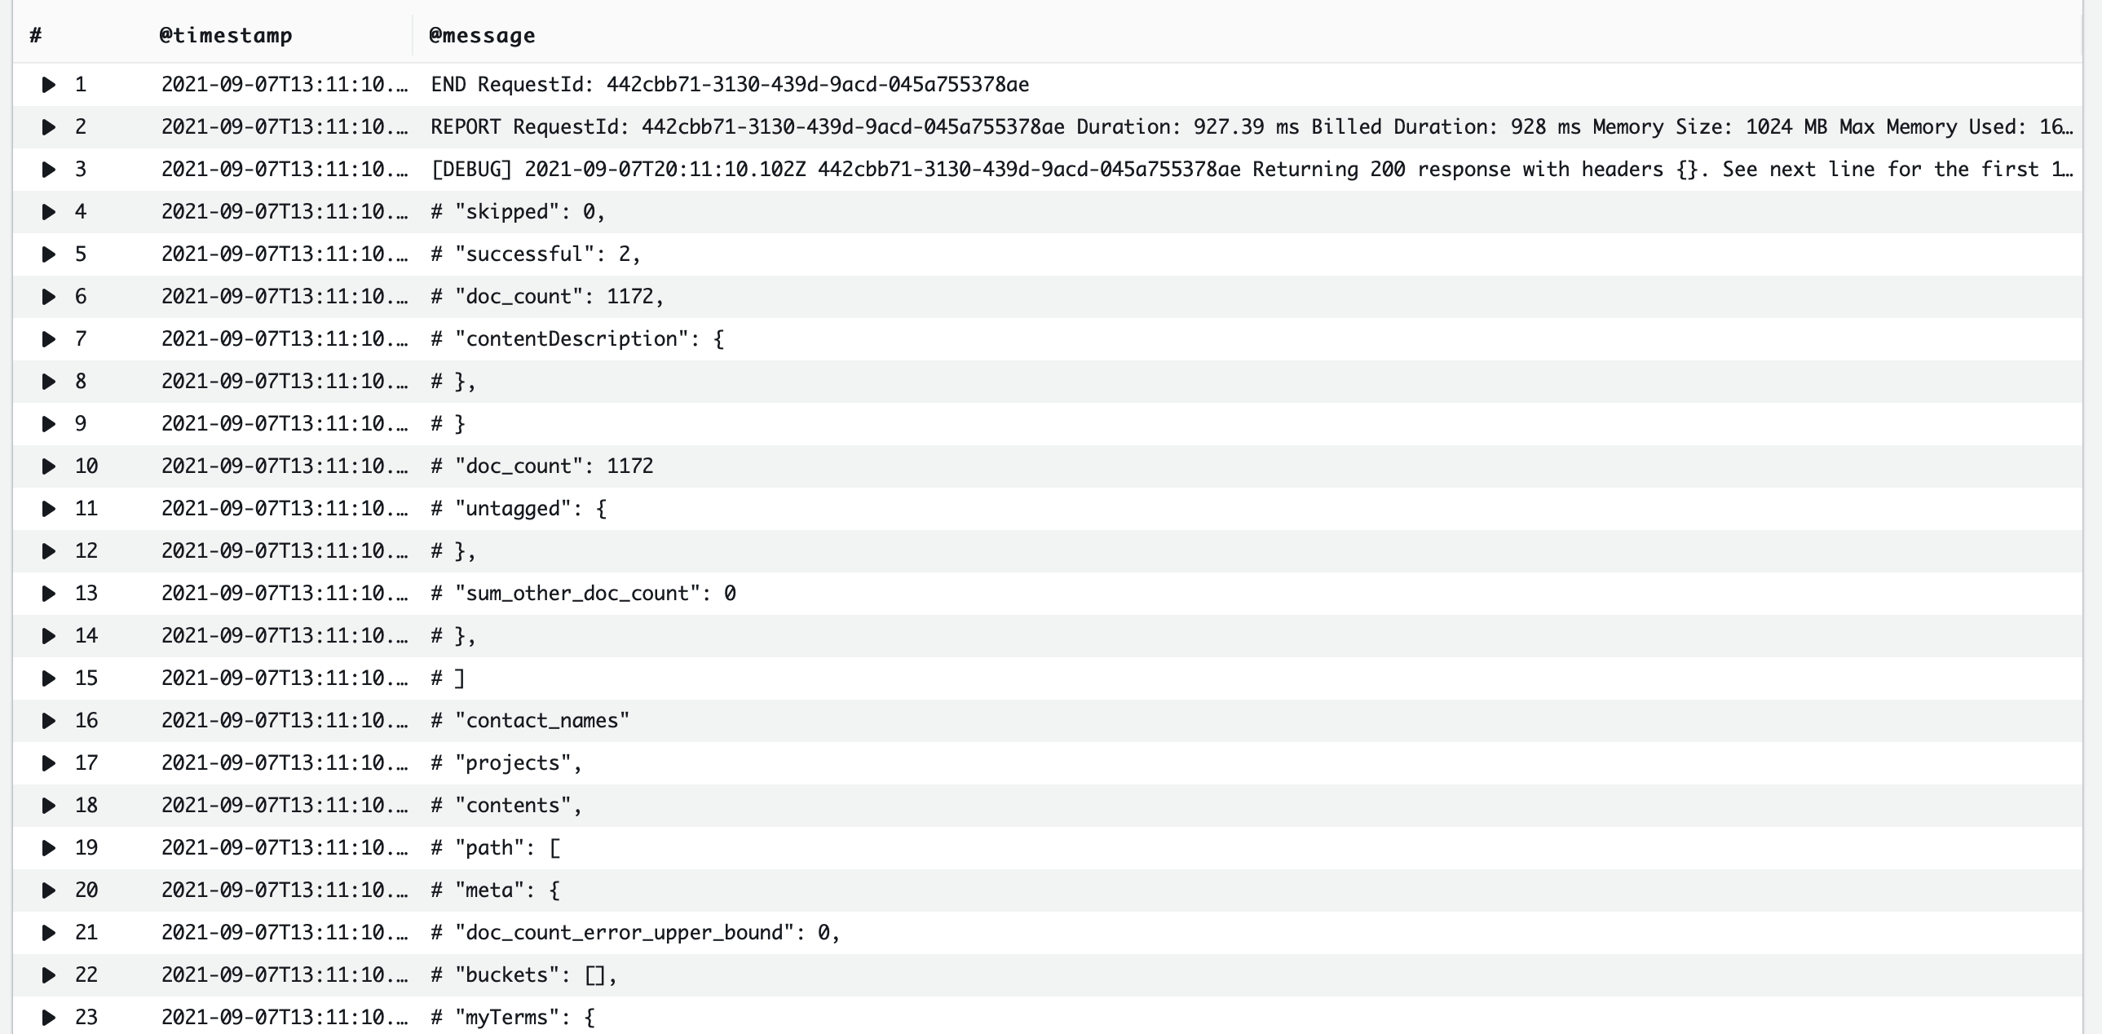Expand the contentDescription log row
The image size is (2102, 1034).
(x=48, y=338)
